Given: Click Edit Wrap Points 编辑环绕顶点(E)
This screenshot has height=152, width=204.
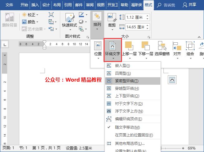Looking at the screenshot, I should coord(133,119).
